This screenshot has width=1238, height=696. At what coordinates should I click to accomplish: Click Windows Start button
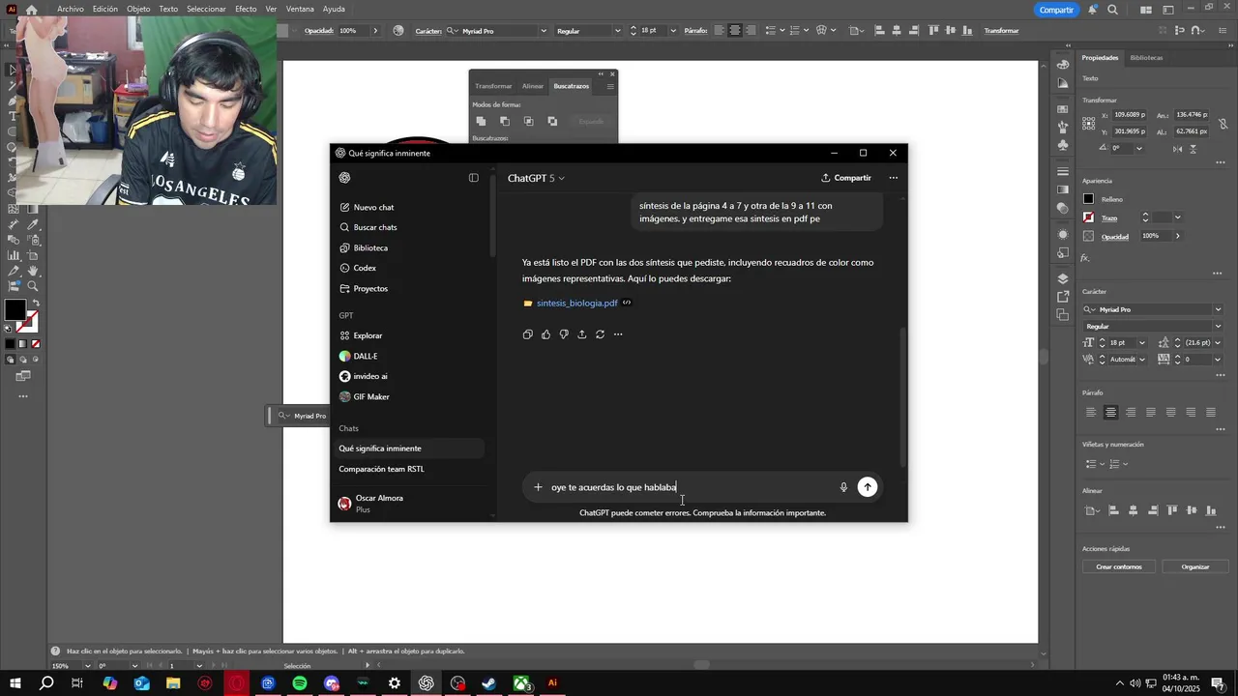[x=15, y=683]
